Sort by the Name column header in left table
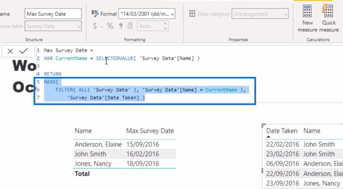This screenshot has height=189, width=343. click(83, 131)
